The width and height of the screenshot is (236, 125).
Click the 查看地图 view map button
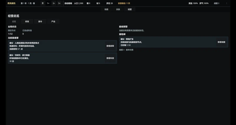coord(221,42)
